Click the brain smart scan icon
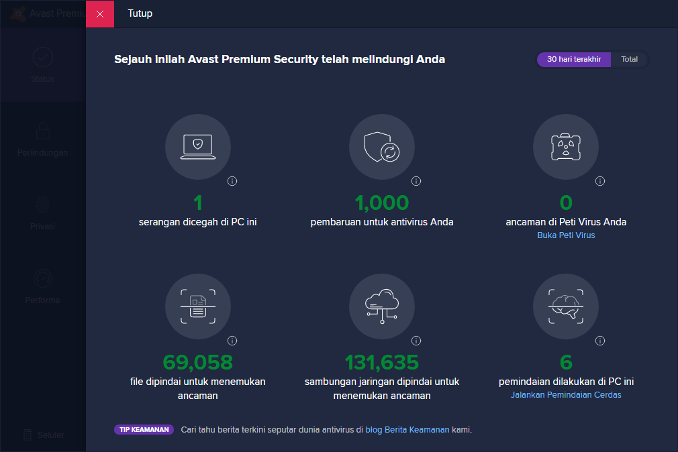Image resolution: width=678 pixels, height=452 pixels. click(566, 306)
